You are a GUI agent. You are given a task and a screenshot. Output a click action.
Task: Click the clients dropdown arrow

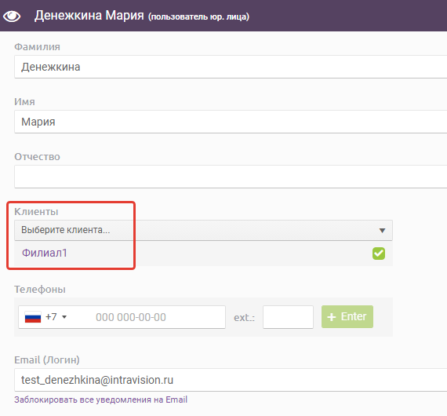pos(382,230)
